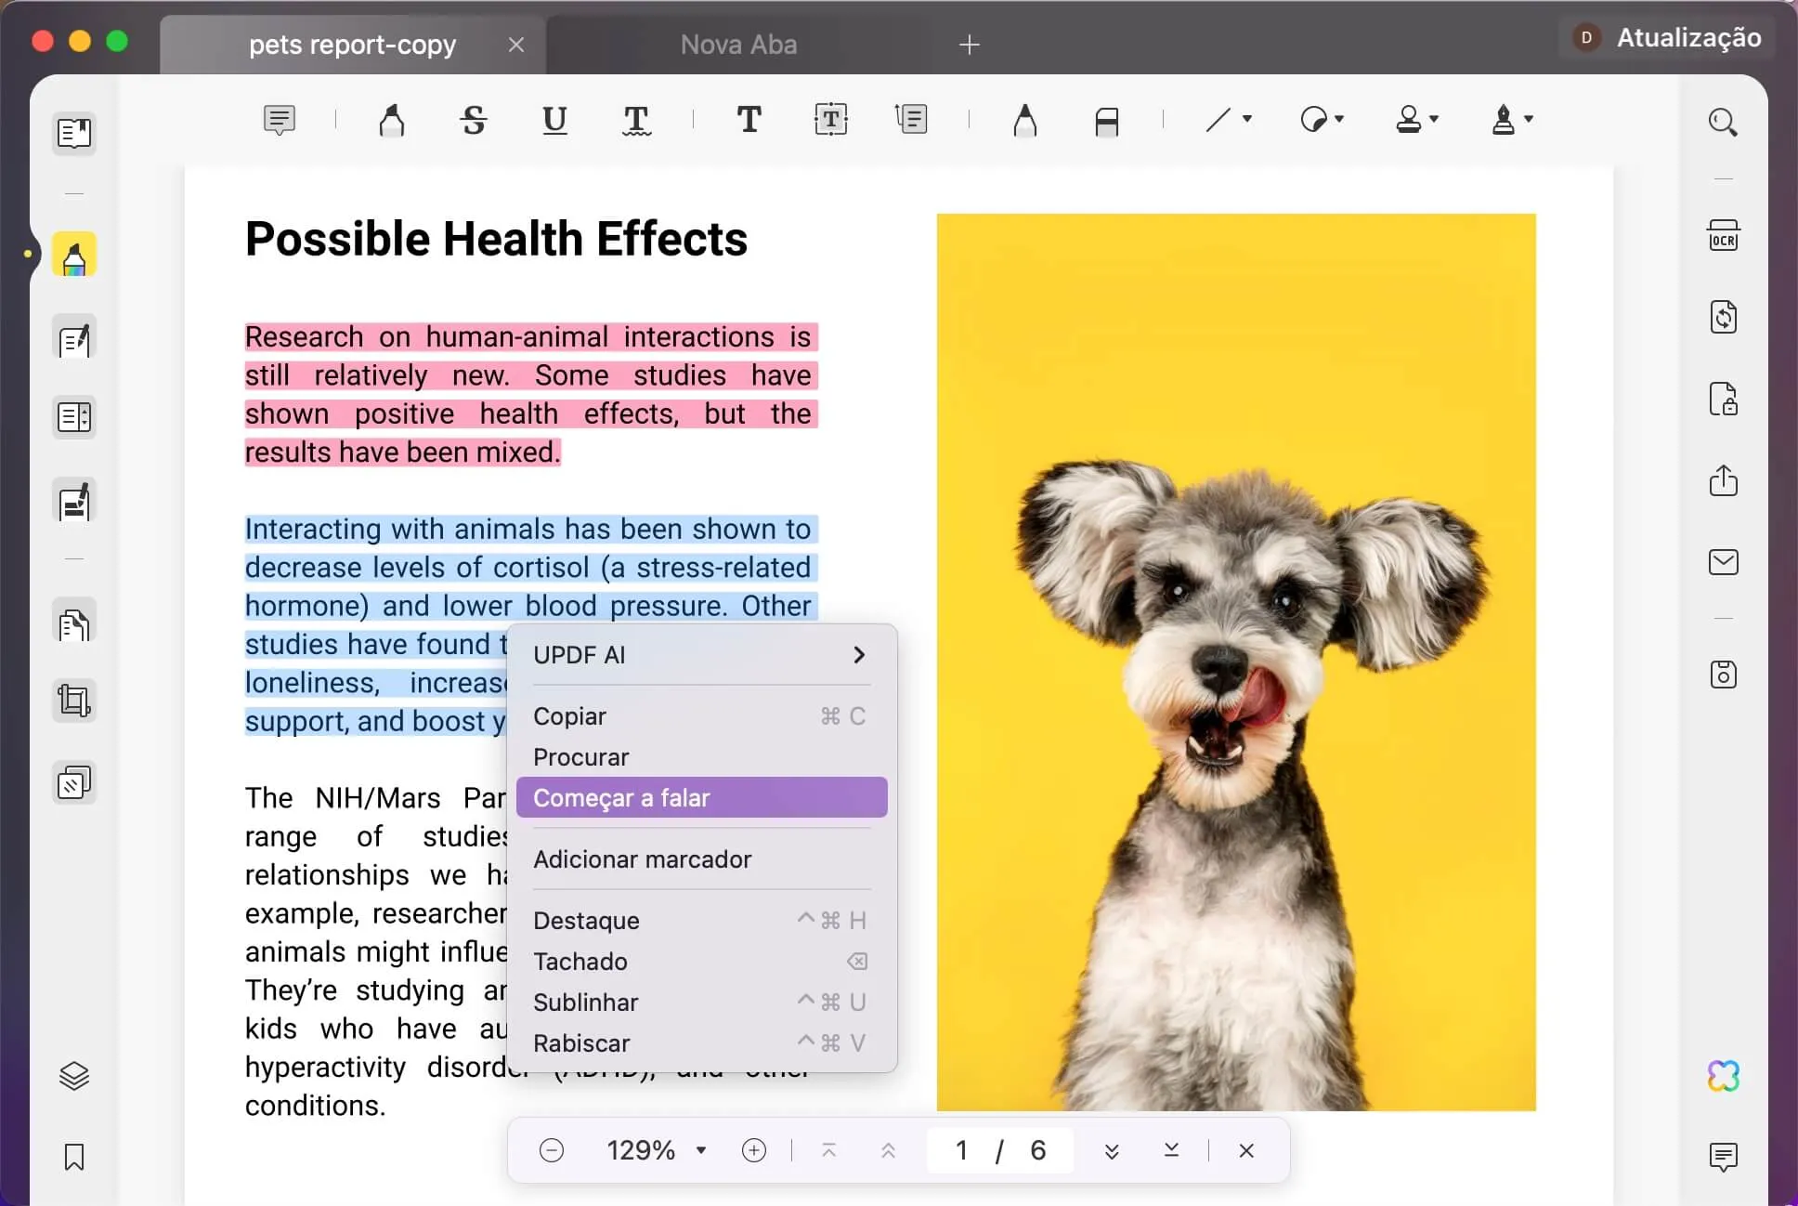Choose Rabiscar in the context menu
1798x1206 pixels.
(x=701, y=1043)
